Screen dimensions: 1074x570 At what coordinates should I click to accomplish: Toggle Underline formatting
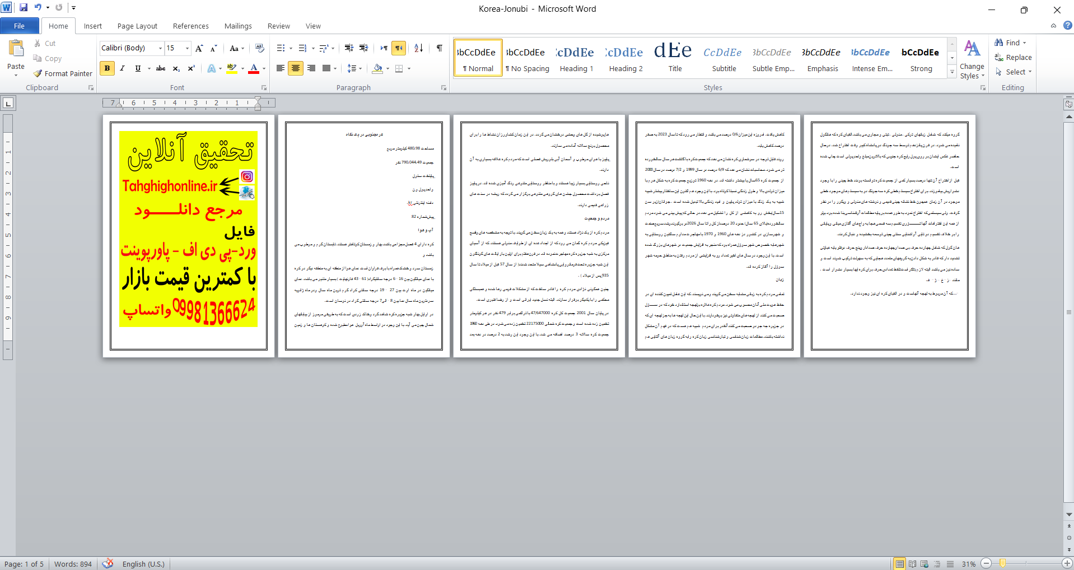coord(137,68)
